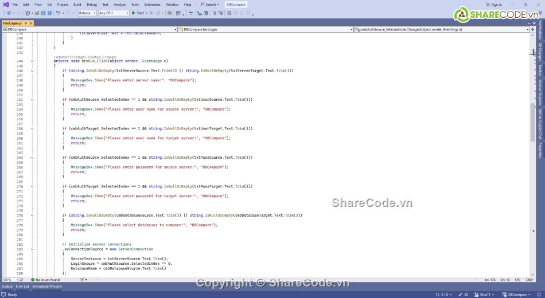The height and width of the screenshot is (298, 545).
Task: Go to previous bookmark icon
Action: pyautogui.click(x=235, y=13)
